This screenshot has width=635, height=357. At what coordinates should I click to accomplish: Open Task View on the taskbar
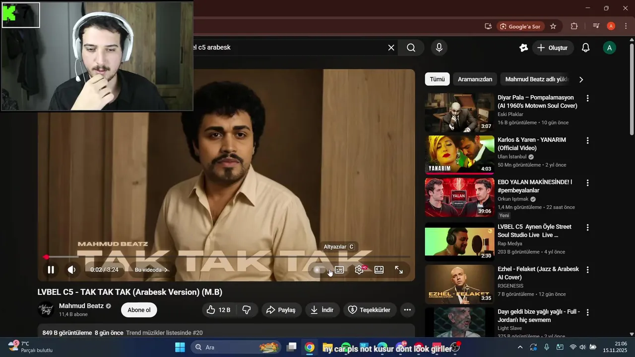pyautogui.click(x=292, y=347)
